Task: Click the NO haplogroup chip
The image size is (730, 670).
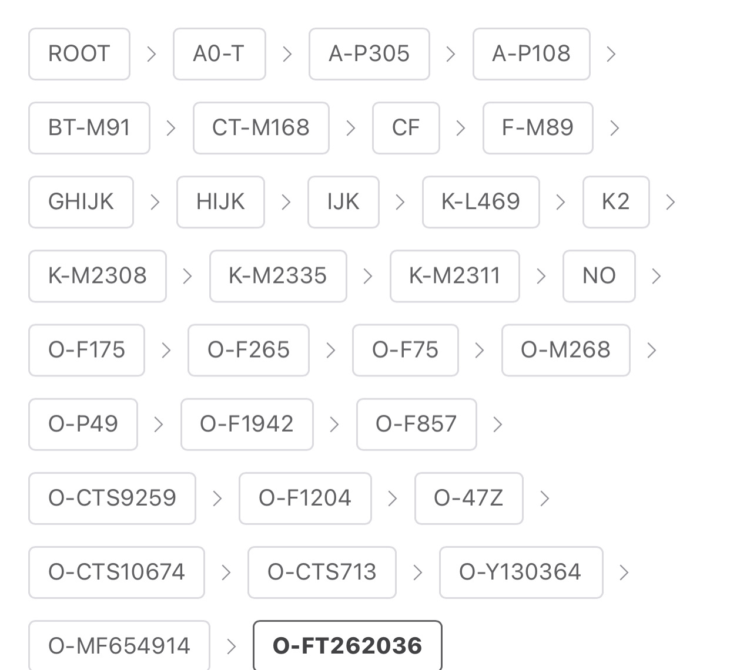Action: (x=598, y=276)
